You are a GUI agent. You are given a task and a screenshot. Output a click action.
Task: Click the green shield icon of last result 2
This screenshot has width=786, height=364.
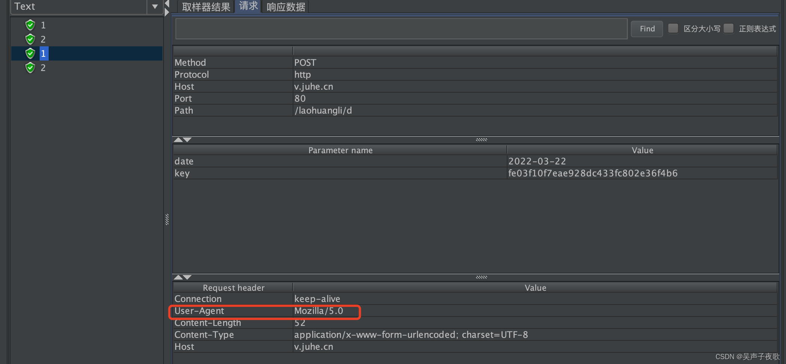[30, 68]
